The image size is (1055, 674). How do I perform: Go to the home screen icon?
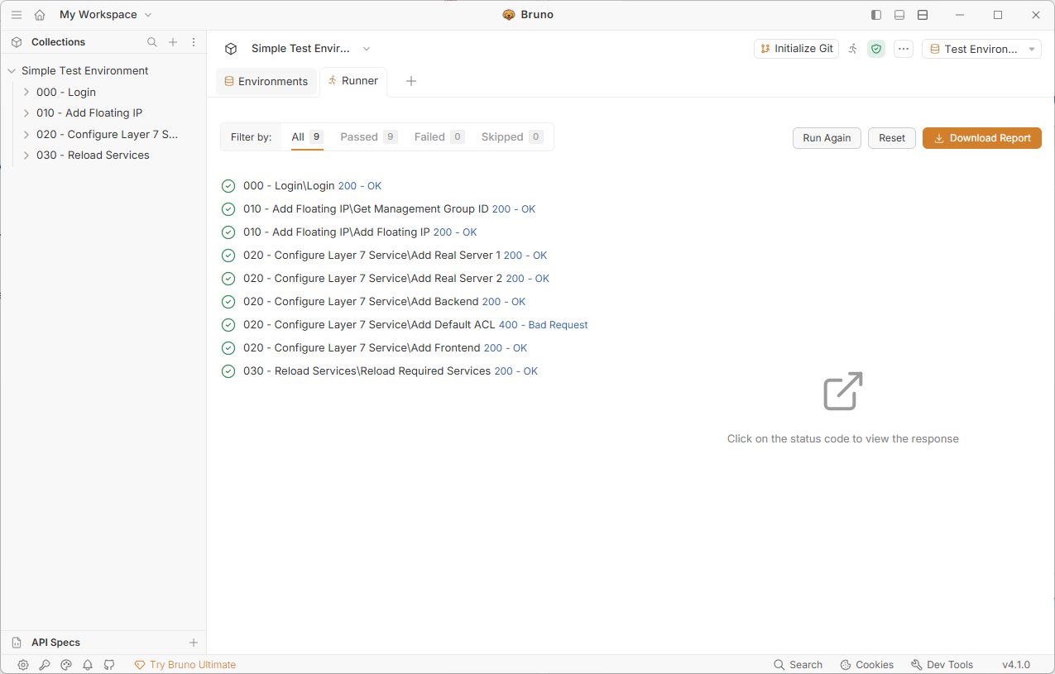[40, 15]
